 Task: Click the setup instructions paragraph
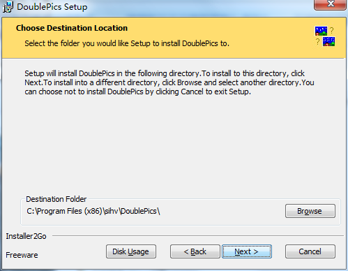169,82
